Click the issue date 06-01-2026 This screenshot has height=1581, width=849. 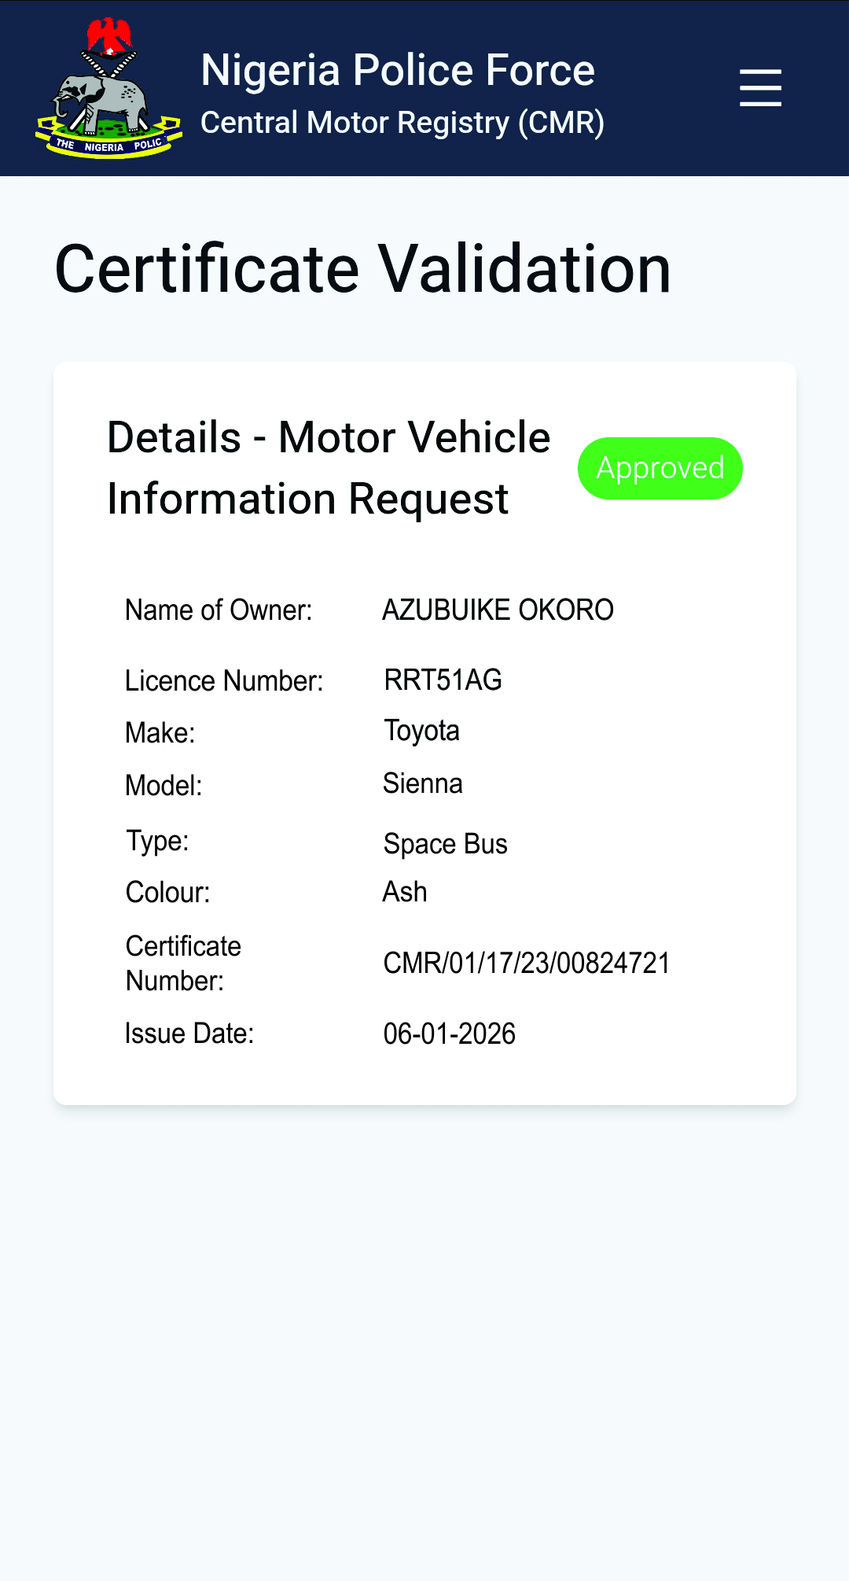(x=449, y=1034)
